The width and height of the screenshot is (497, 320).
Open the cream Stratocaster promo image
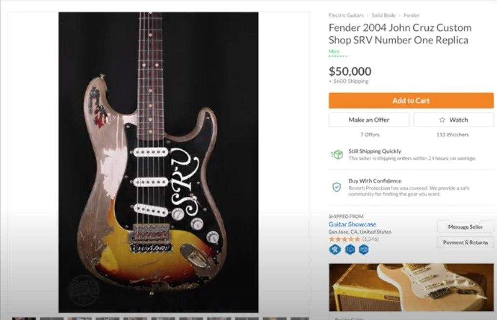411,287
